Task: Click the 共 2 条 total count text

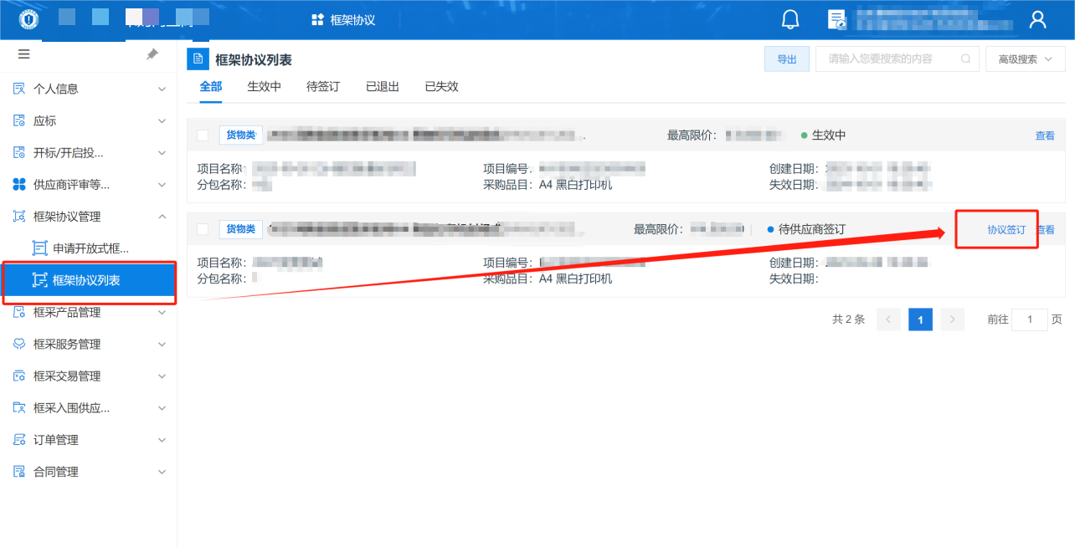Action: 848,320
